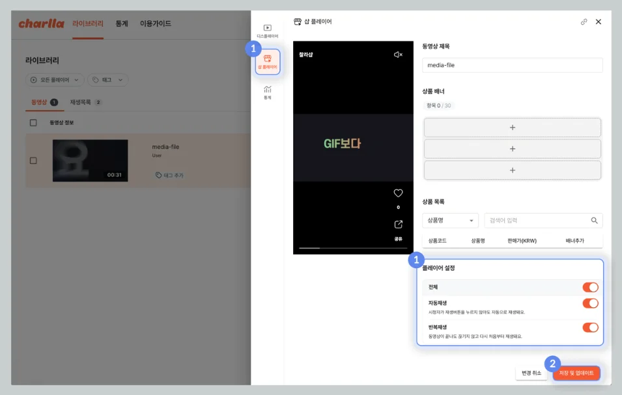Toggle the 자동재생 autoplay switch
This screenshot has width=622, height=395.
coord(590,303)
